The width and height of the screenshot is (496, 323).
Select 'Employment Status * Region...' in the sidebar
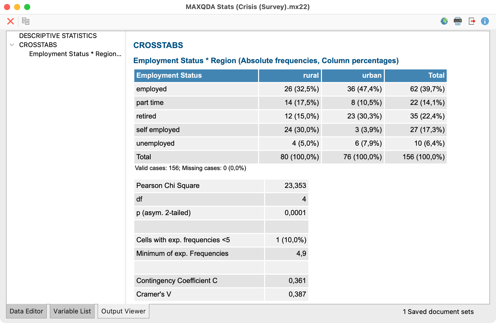(x=75, y=54)
